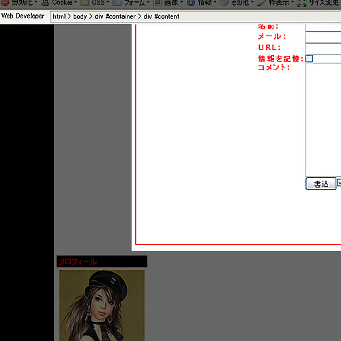
Task: Toggle the checkbox beside the 書込 button
Action: [x=339, y=183]
